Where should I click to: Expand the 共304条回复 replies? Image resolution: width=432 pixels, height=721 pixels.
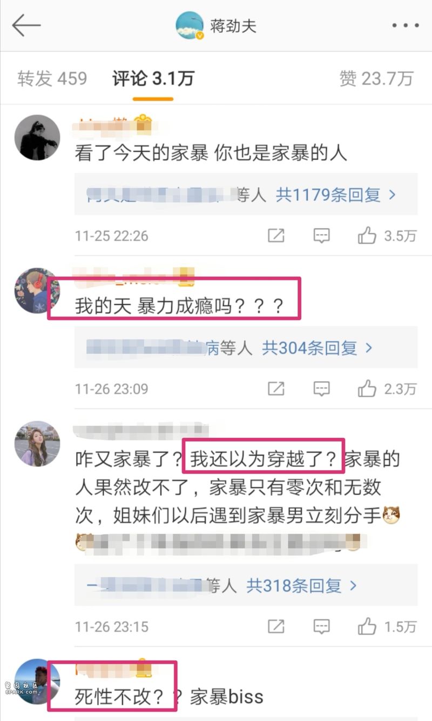[318, 348]
